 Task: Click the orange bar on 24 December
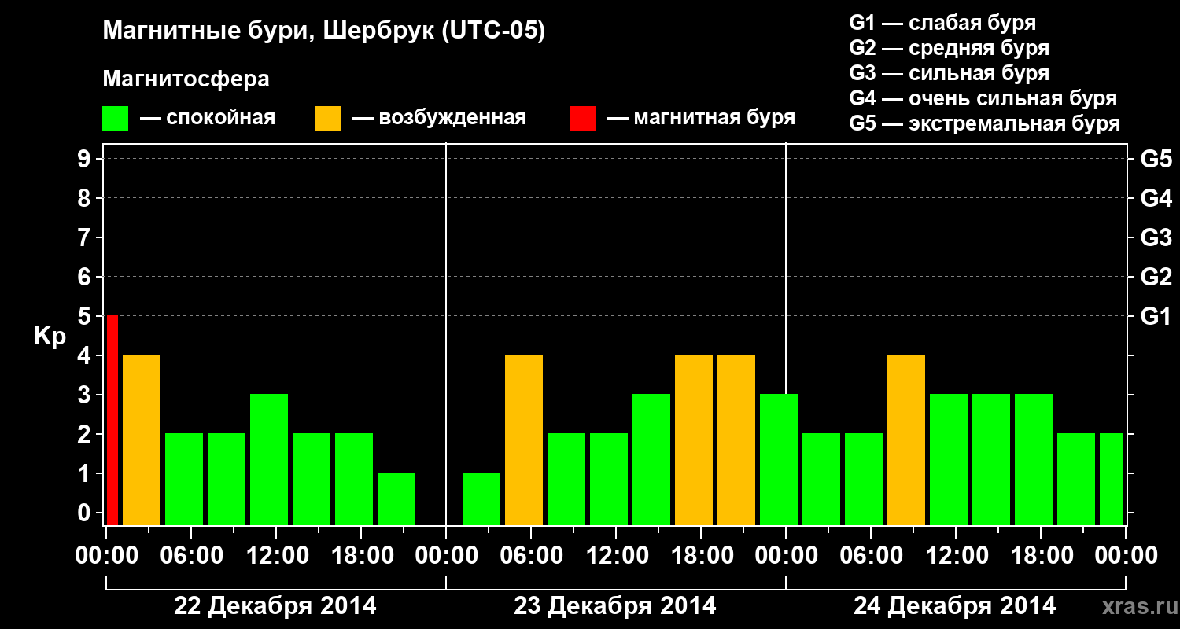[906, 440]
